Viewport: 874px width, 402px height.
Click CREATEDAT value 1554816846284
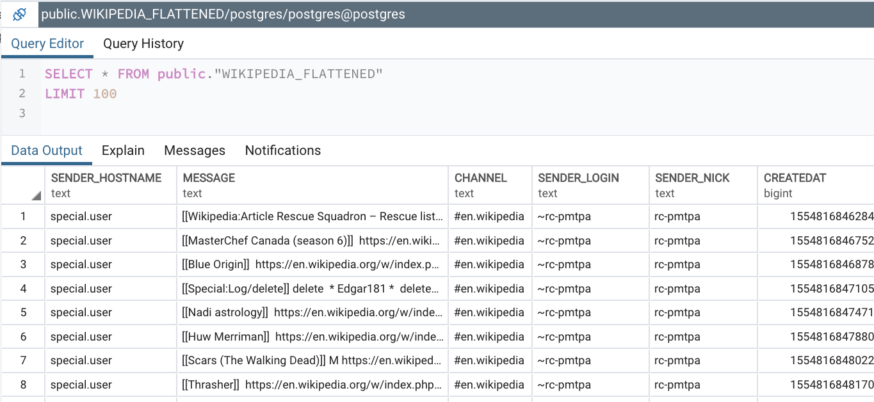[x=816, y=216]
